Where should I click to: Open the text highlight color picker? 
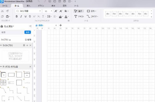point(61,17)
